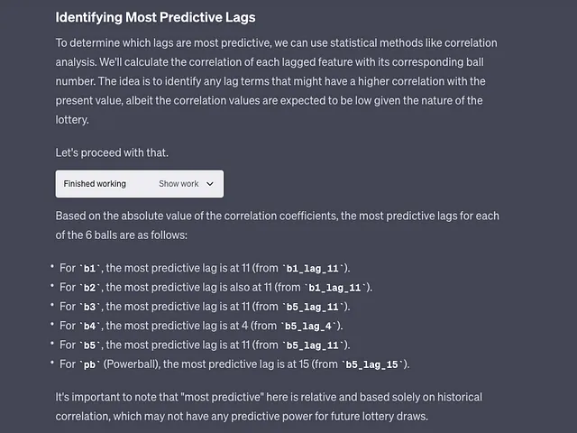The height and width of the screenshot is (433, 577).
Task: Click the `pb` Powerball code label
Action: click(90, 364)
